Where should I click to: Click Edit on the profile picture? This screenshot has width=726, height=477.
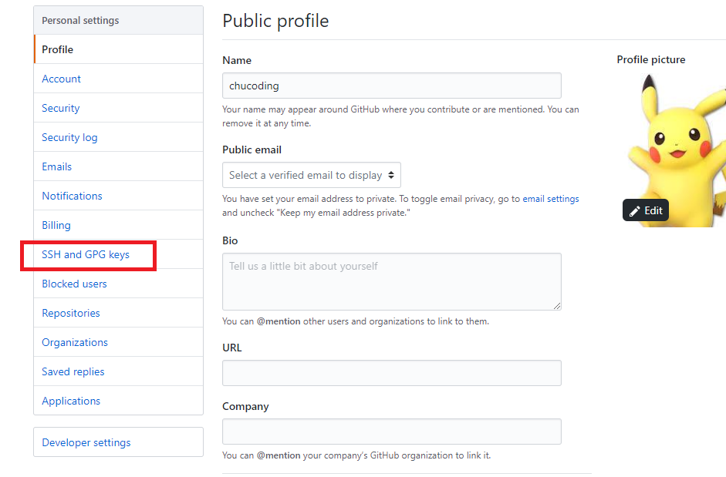pyautogui.click(x=646, y=210)
